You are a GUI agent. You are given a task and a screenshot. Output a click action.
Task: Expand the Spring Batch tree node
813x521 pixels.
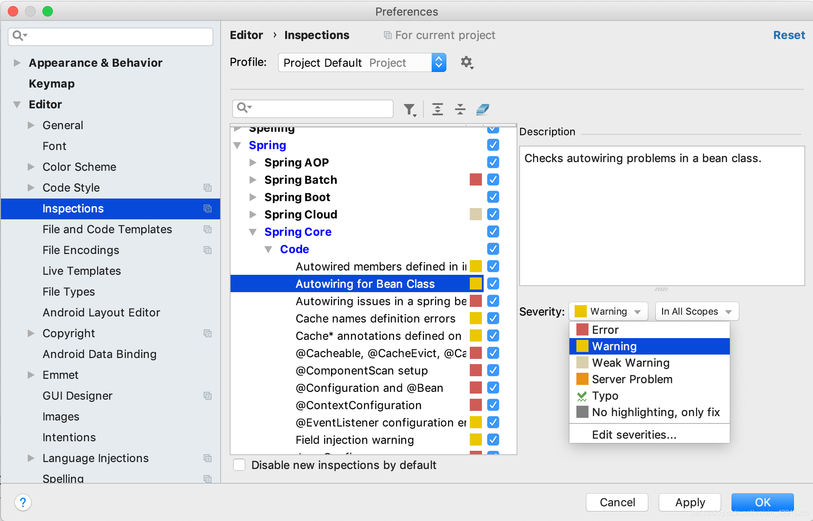(253, 180)
